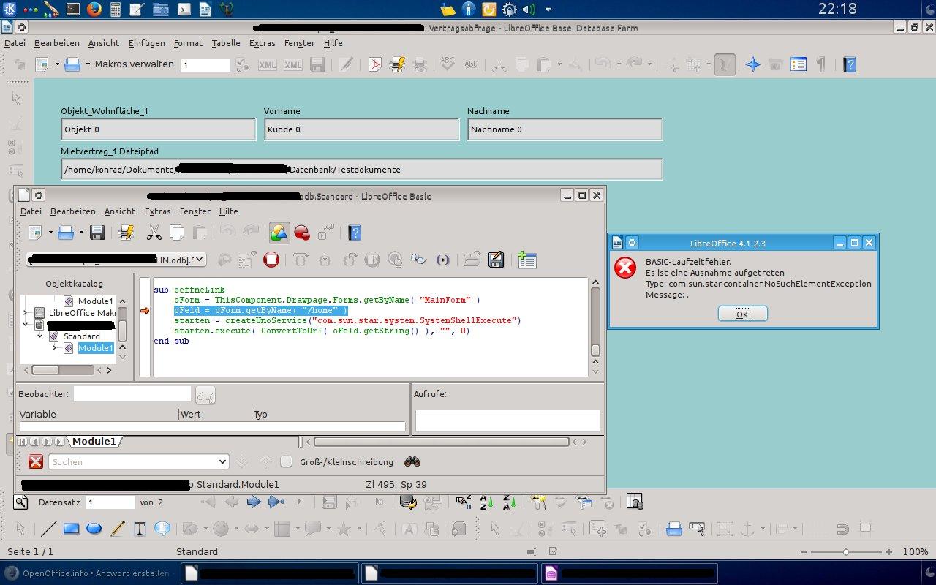Open Basic IDE Ansicht menu
The image size is (936, 585).
click(120, 211)
